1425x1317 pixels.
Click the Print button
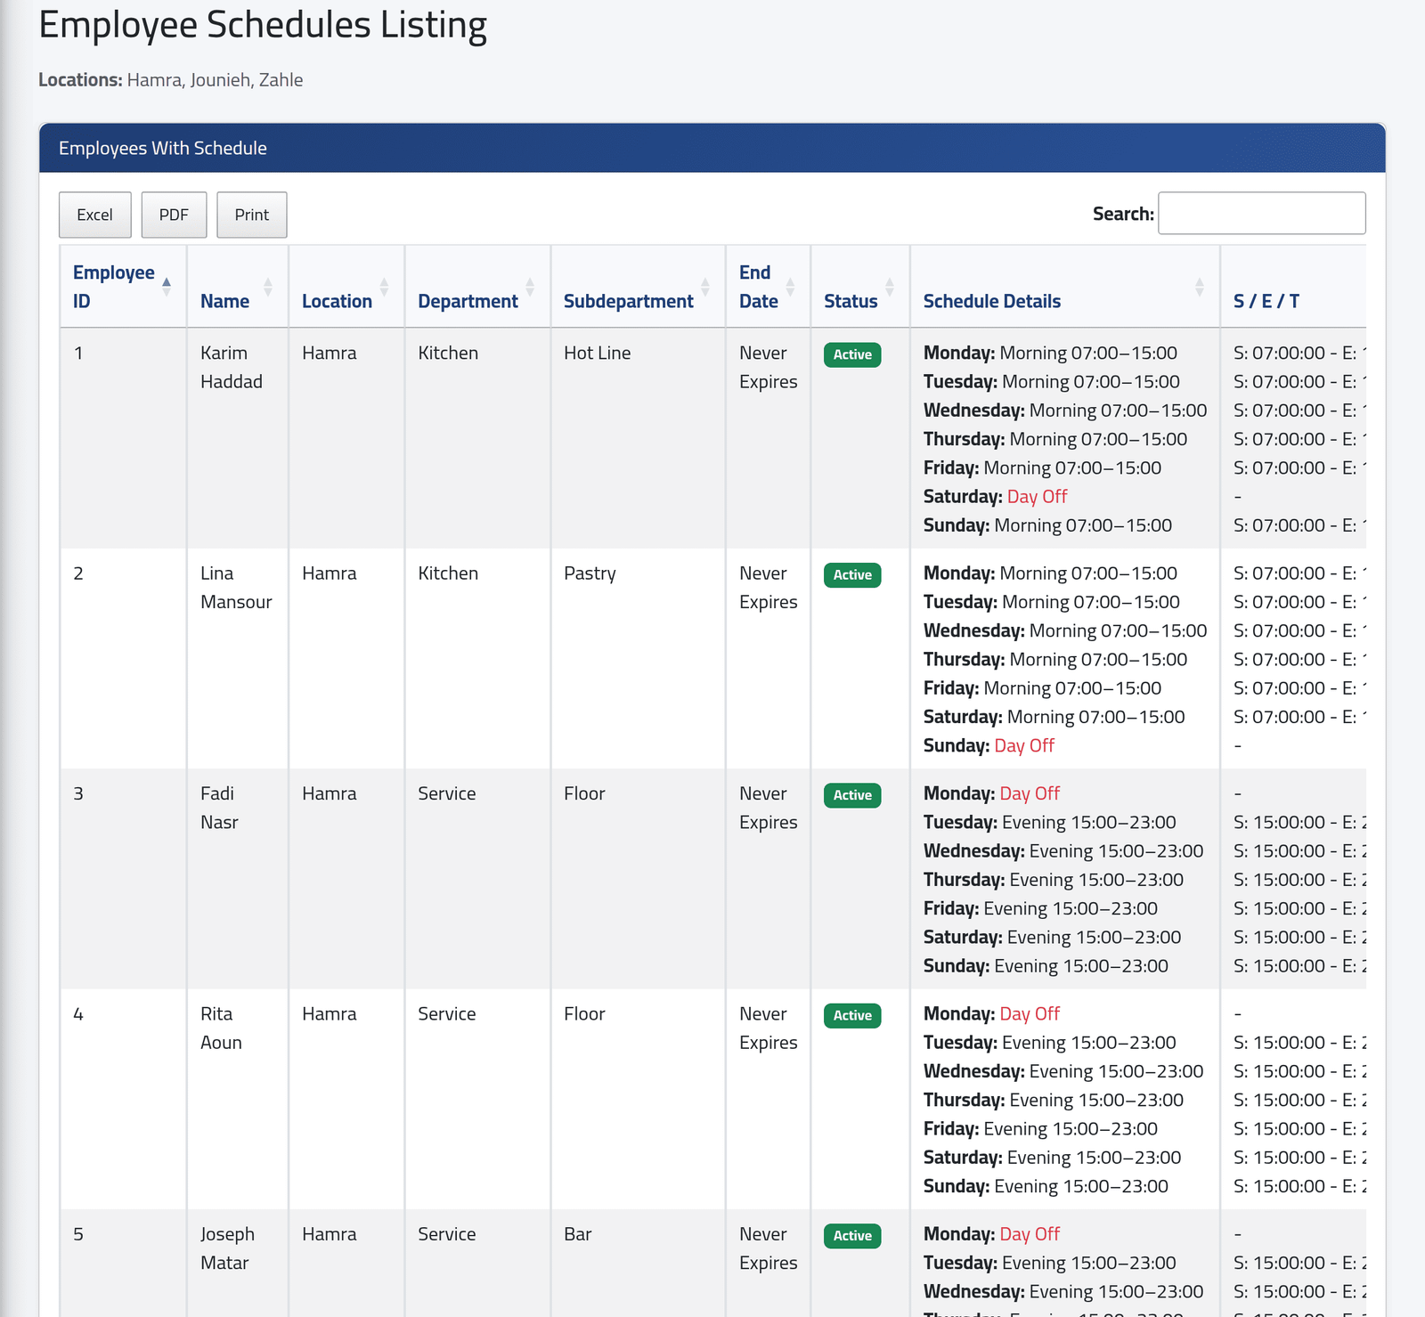(252, 215)
